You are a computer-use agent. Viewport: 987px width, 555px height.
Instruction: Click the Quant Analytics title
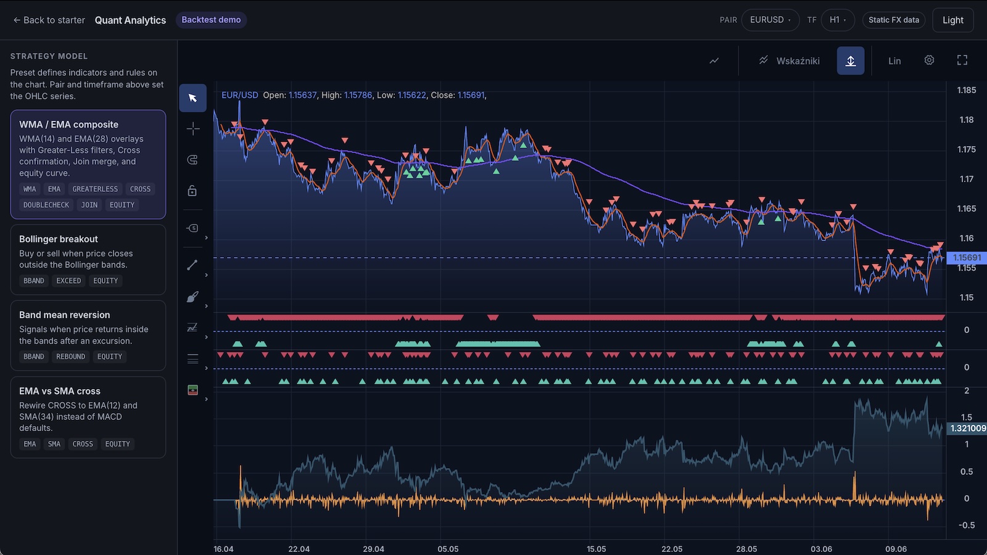[x=130, y=20]
